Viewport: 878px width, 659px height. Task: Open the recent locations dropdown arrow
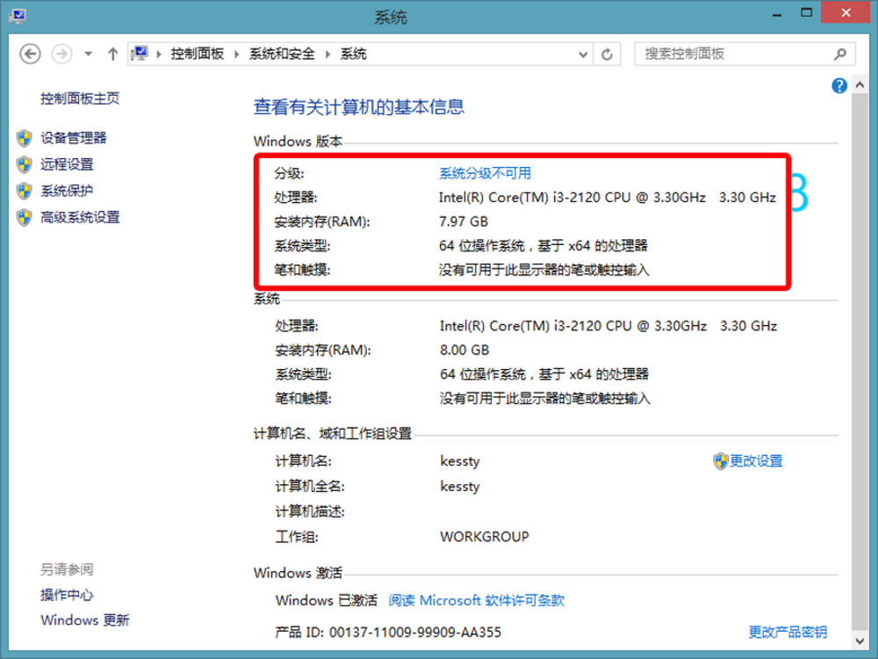point(88,54)
